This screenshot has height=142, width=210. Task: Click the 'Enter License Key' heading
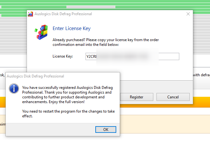pos(72,28)
